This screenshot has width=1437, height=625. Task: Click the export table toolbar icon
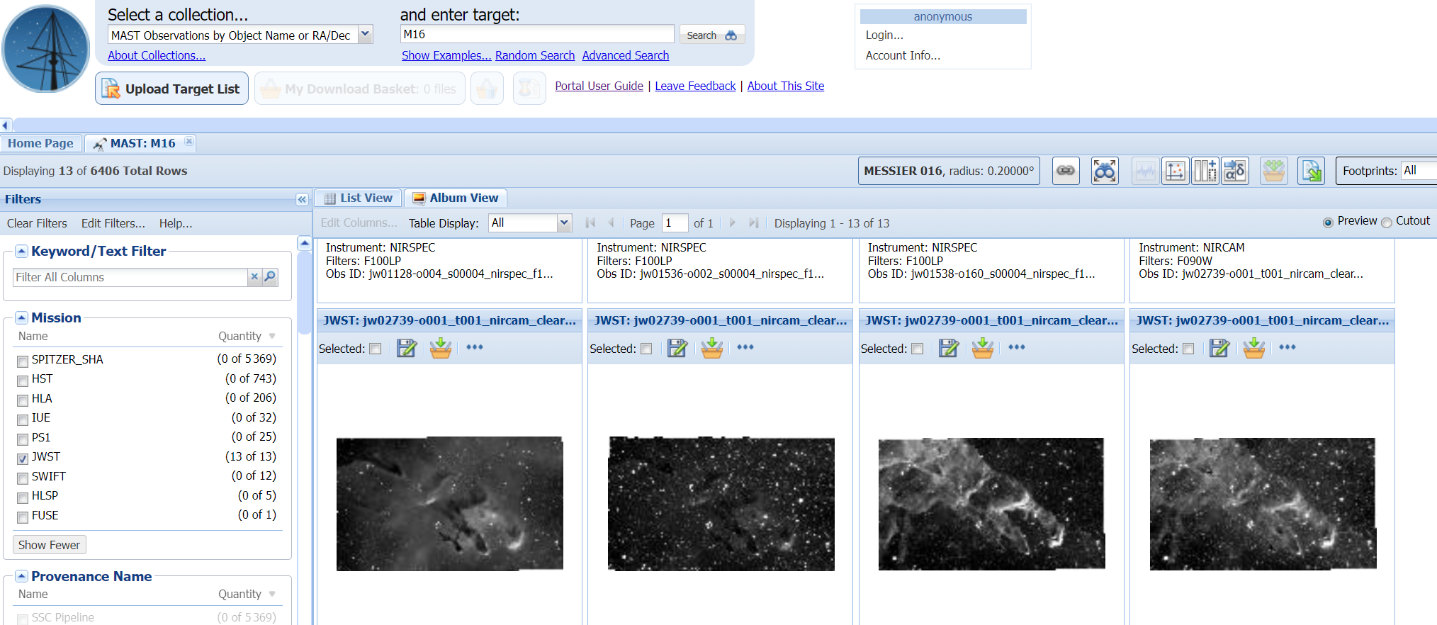click(x=1312, y=171)
